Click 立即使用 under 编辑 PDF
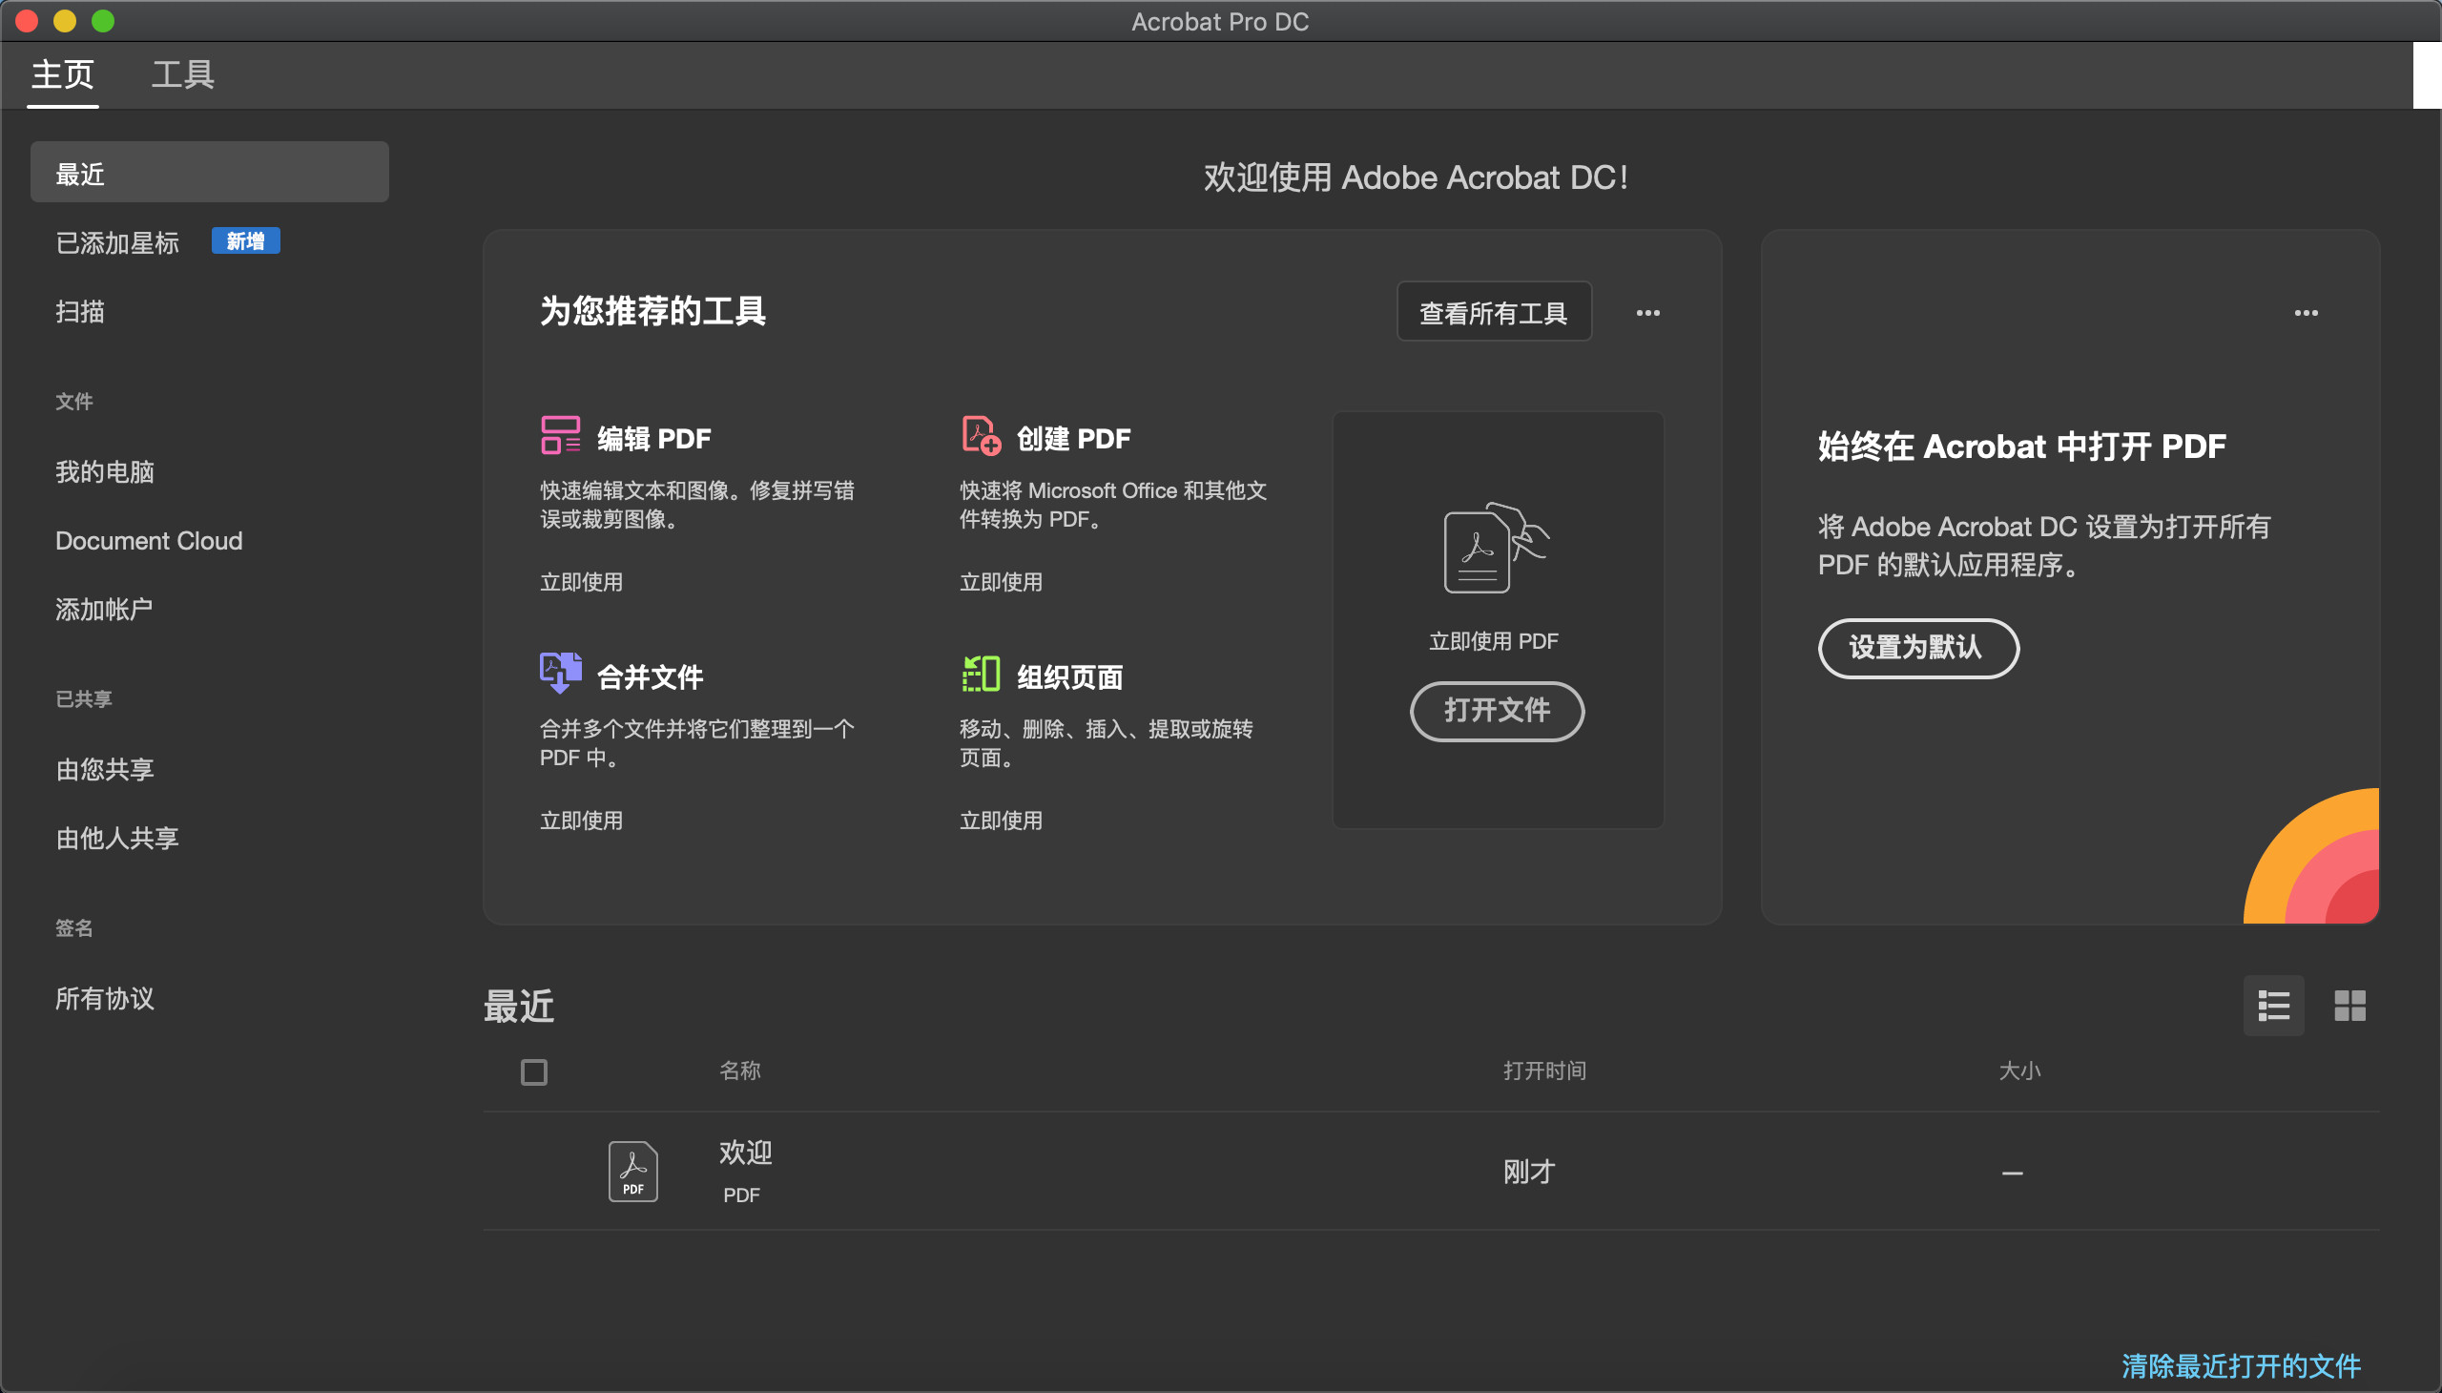 click(582, 582)
